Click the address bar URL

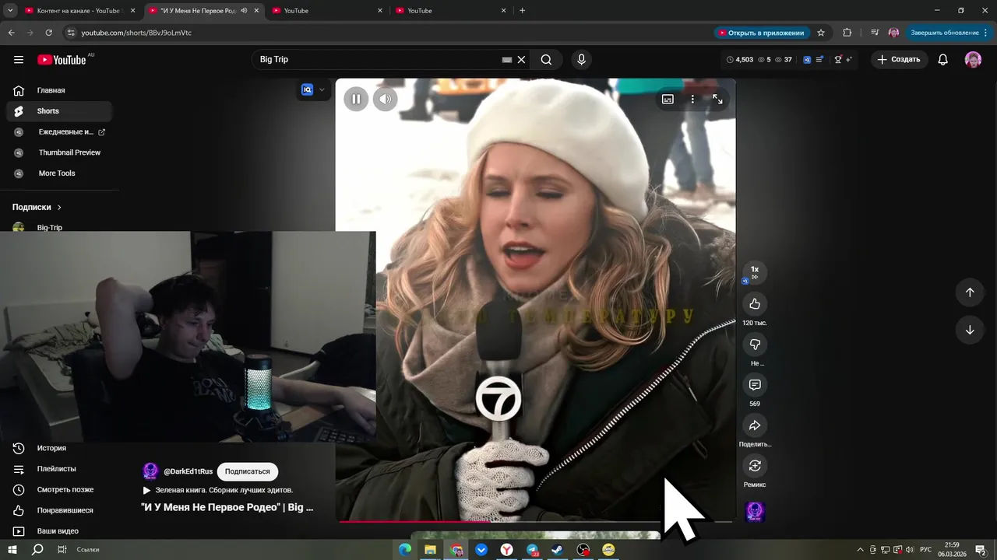click(x=136, y=33)
